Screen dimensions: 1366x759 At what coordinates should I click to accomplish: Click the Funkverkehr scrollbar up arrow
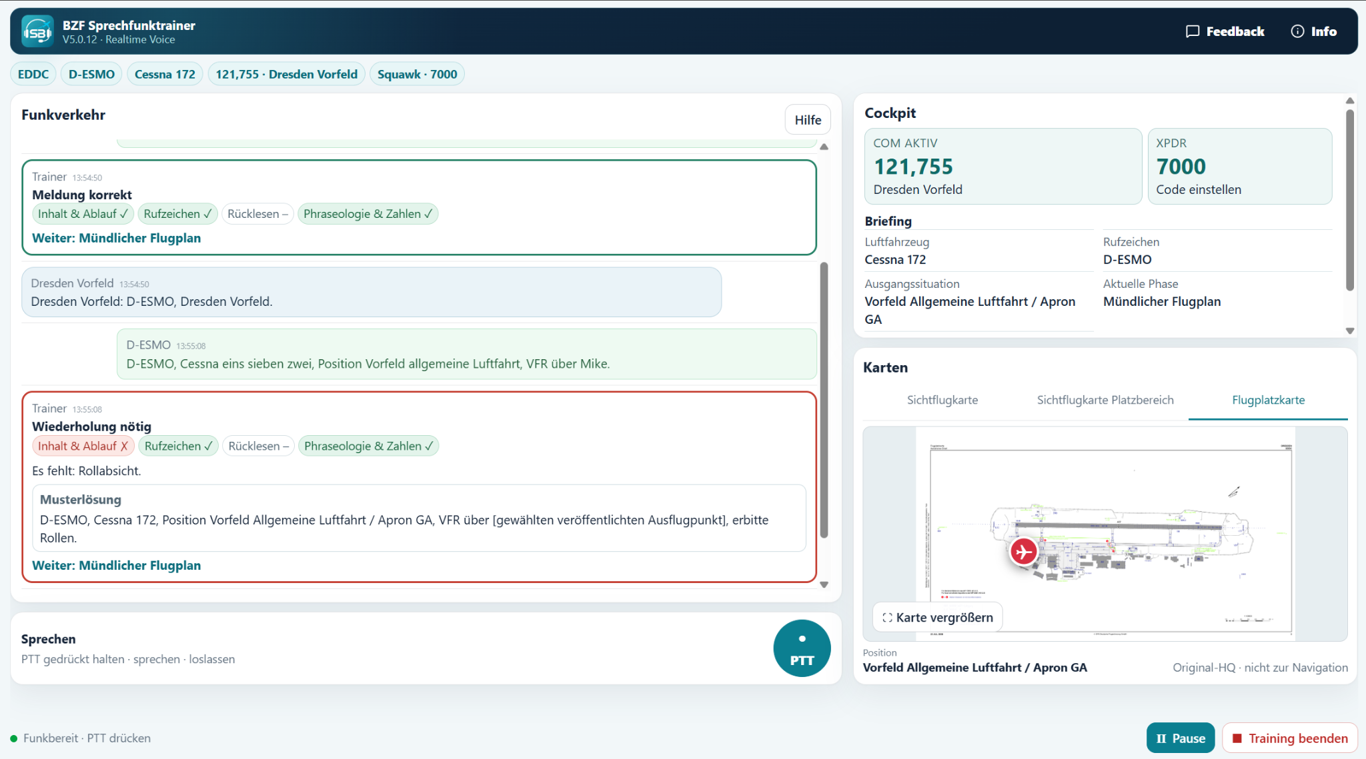coord(824,147)
